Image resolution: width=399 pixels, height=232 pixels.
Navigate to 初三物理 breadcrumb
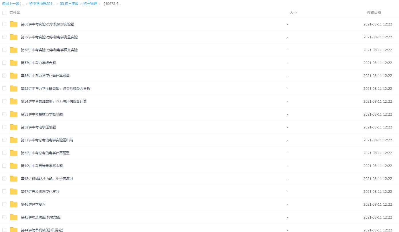(x=90, y=4)
